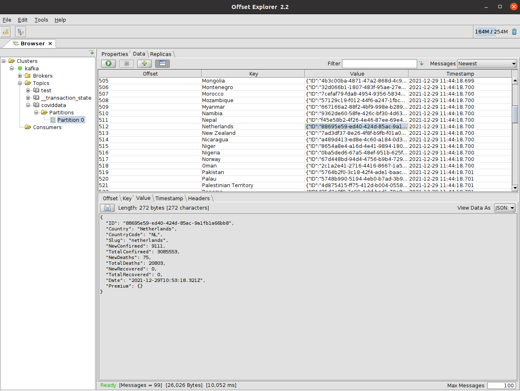This screenshot has width=520, height=391.
Task: Click green arrow icon above cluster tree
Action: pyautogui.click(x=92, y=53)
